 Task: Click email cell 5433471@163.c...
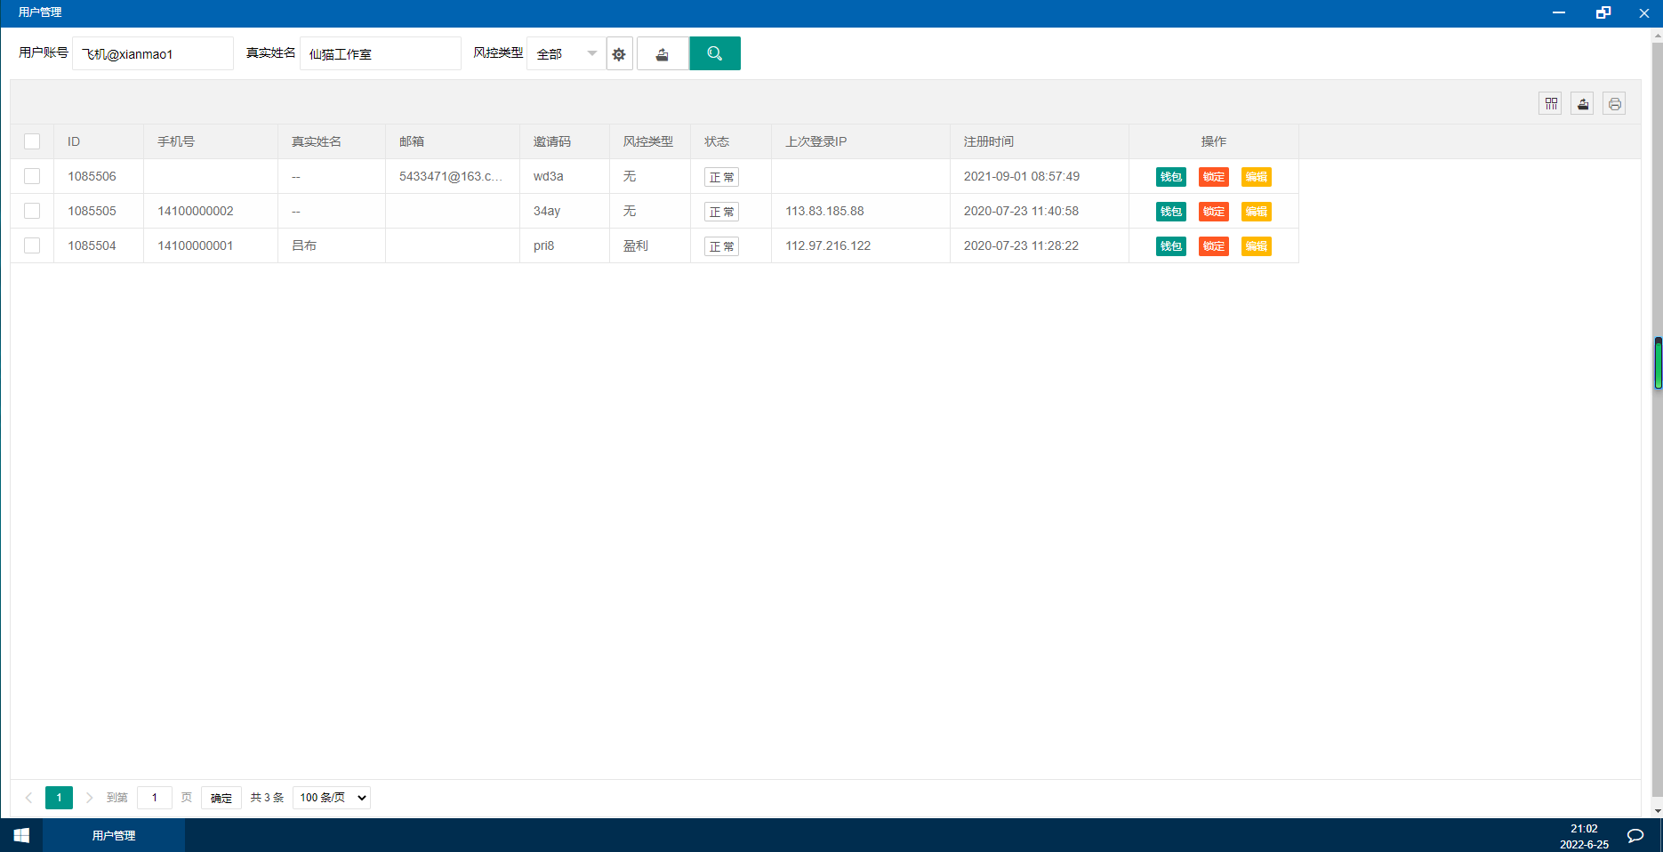pyautogui.click(x=451, y=176)
